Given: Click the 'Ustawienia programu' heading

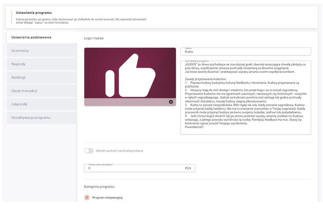Looking at the screenshot, I should point(34,13).
